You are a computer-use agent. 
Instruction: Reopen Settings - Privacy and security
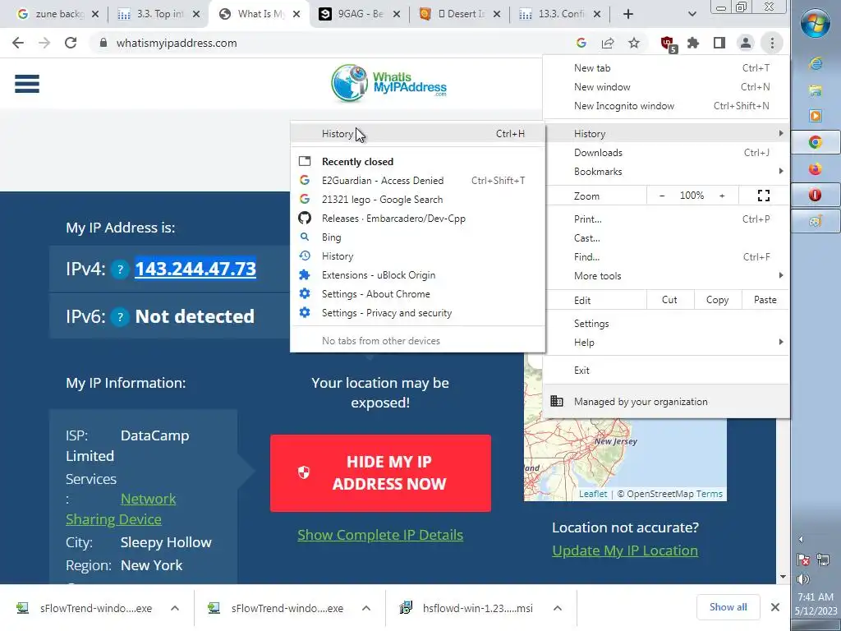point(418,313)
